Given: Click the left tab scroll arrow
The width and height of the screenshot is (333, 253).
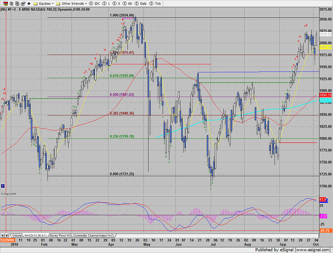Looking at the screenshot, I should tap(3, 236).
